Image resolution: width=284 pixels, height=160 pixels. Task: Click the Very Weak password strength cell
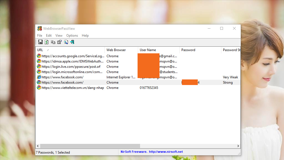230,77
